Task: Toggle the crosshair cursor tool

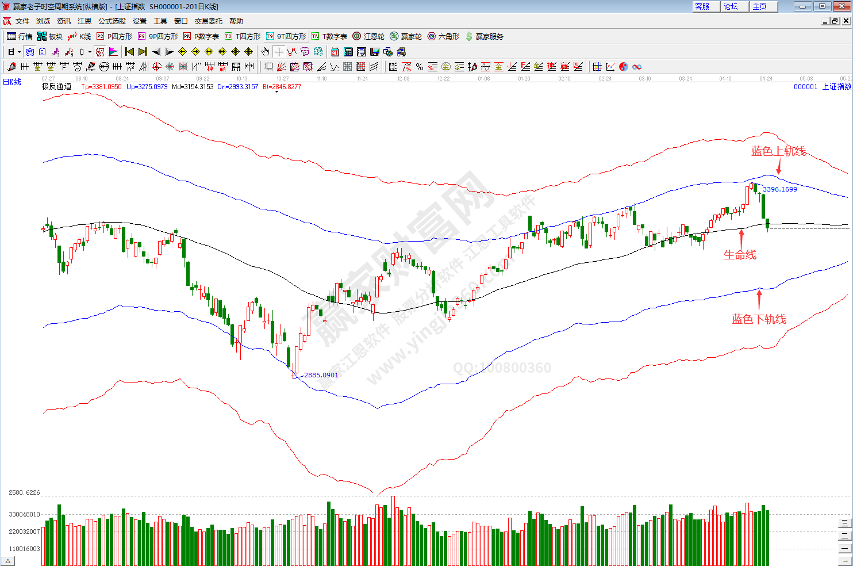Action: click(x=279, y=52)
